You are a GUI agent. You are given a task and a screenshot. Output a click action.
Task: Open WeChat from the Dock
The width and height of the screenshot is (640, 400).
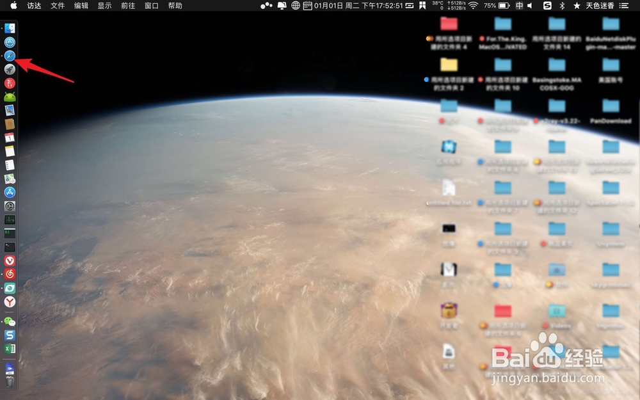10,322
